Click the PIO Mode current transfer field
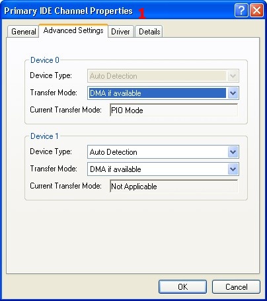The width and height of the screenshot is (267, 301). click(x=174, y=110)
